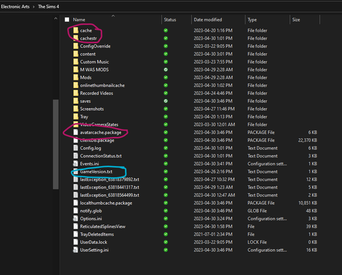Click the 2023-04-26 2:16 PM date
Screen dimensions: 342x275
pos(213,172)
